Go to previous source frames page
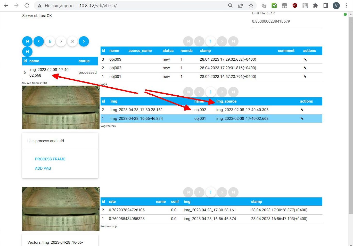353x246 pixels. pos(39,41)
